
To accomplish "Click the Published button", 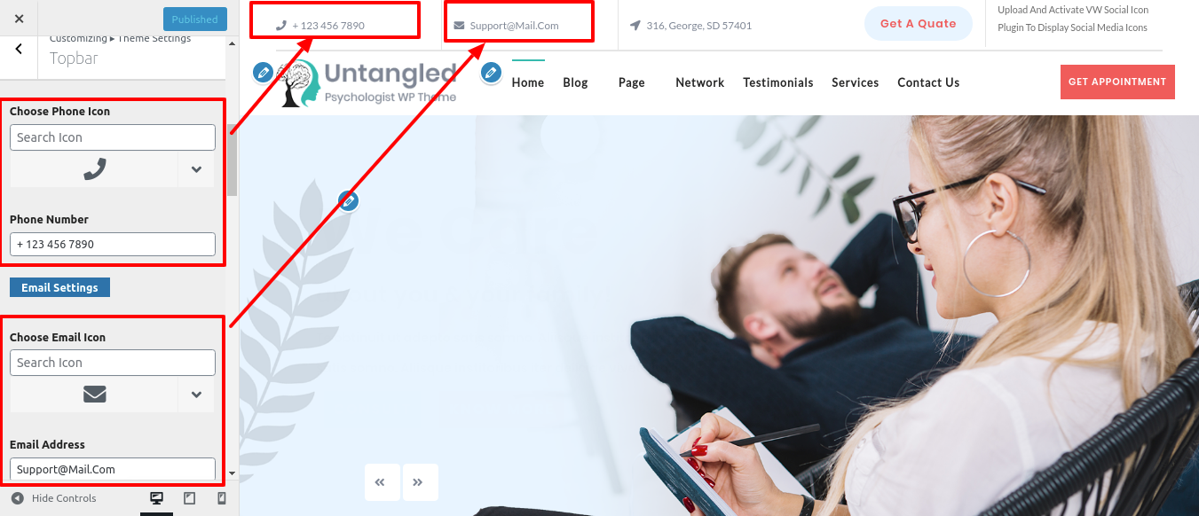I will point(194,20).
